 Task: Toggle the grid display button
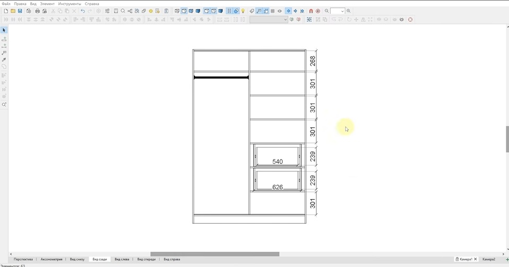coord(272,11)
